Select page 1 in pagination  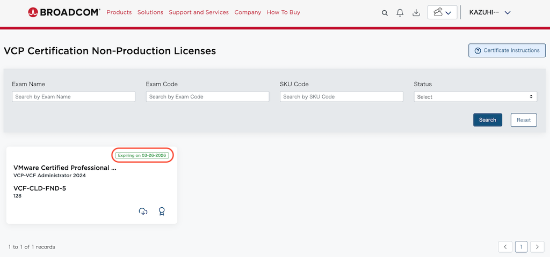coord(521,247)
